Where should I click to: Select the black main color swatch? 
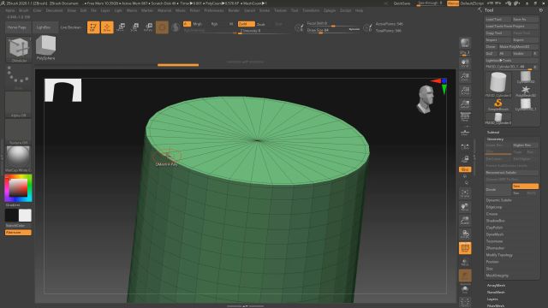(x=11, y=216)
